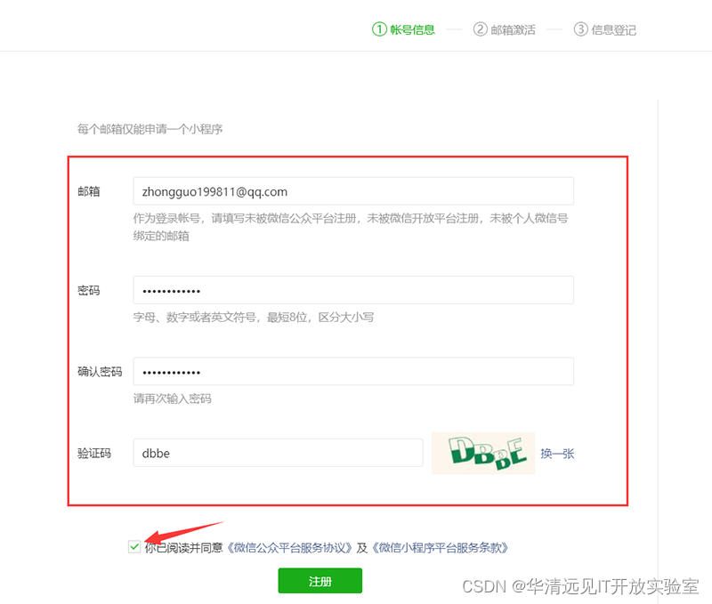Refresh the captcha via 换一张 link
Viewport: 712px width, 604px height.
[557, 454]
